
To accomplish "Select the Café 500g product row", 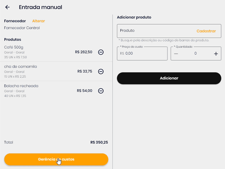I will tap(37, 52).
